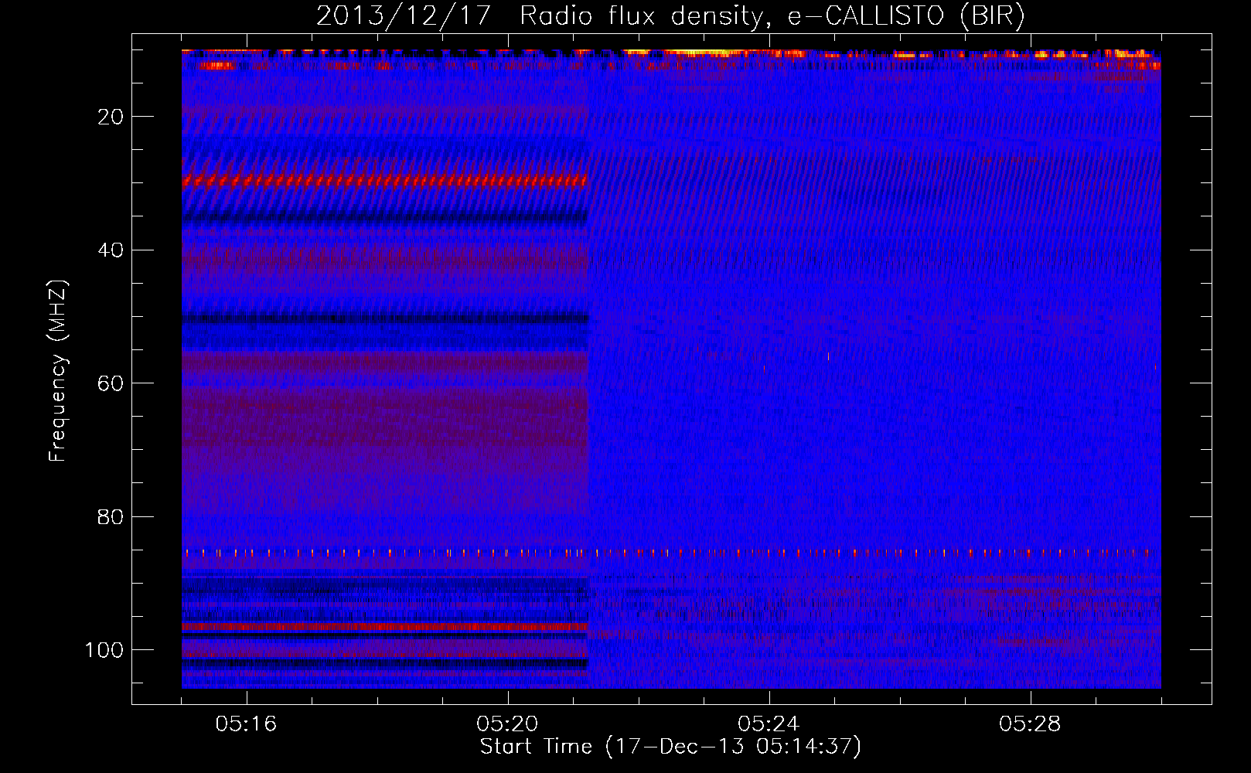Click the 60 frequency tick label
This screenshot has height=773, width=1251.
pos(111,383)
